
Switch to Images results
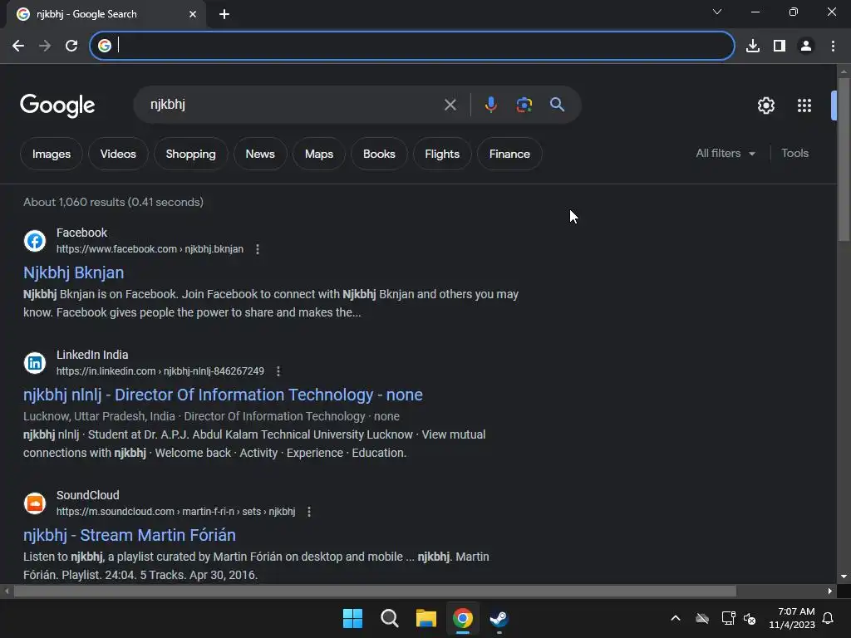pos(52,154)
